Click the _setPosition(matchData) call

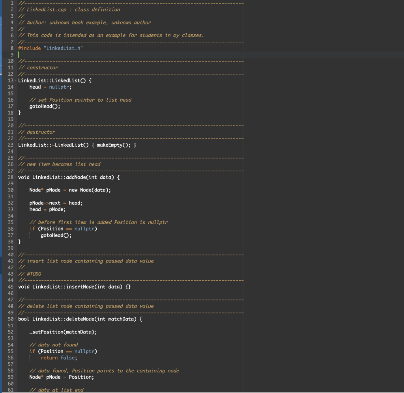click(x=60, y=332)
